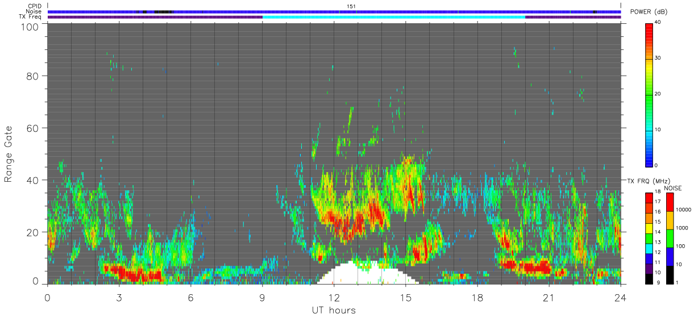The image size is (698, 322).
Task: Click the 24 tick on UT hours axis
Action: (621, 298)
